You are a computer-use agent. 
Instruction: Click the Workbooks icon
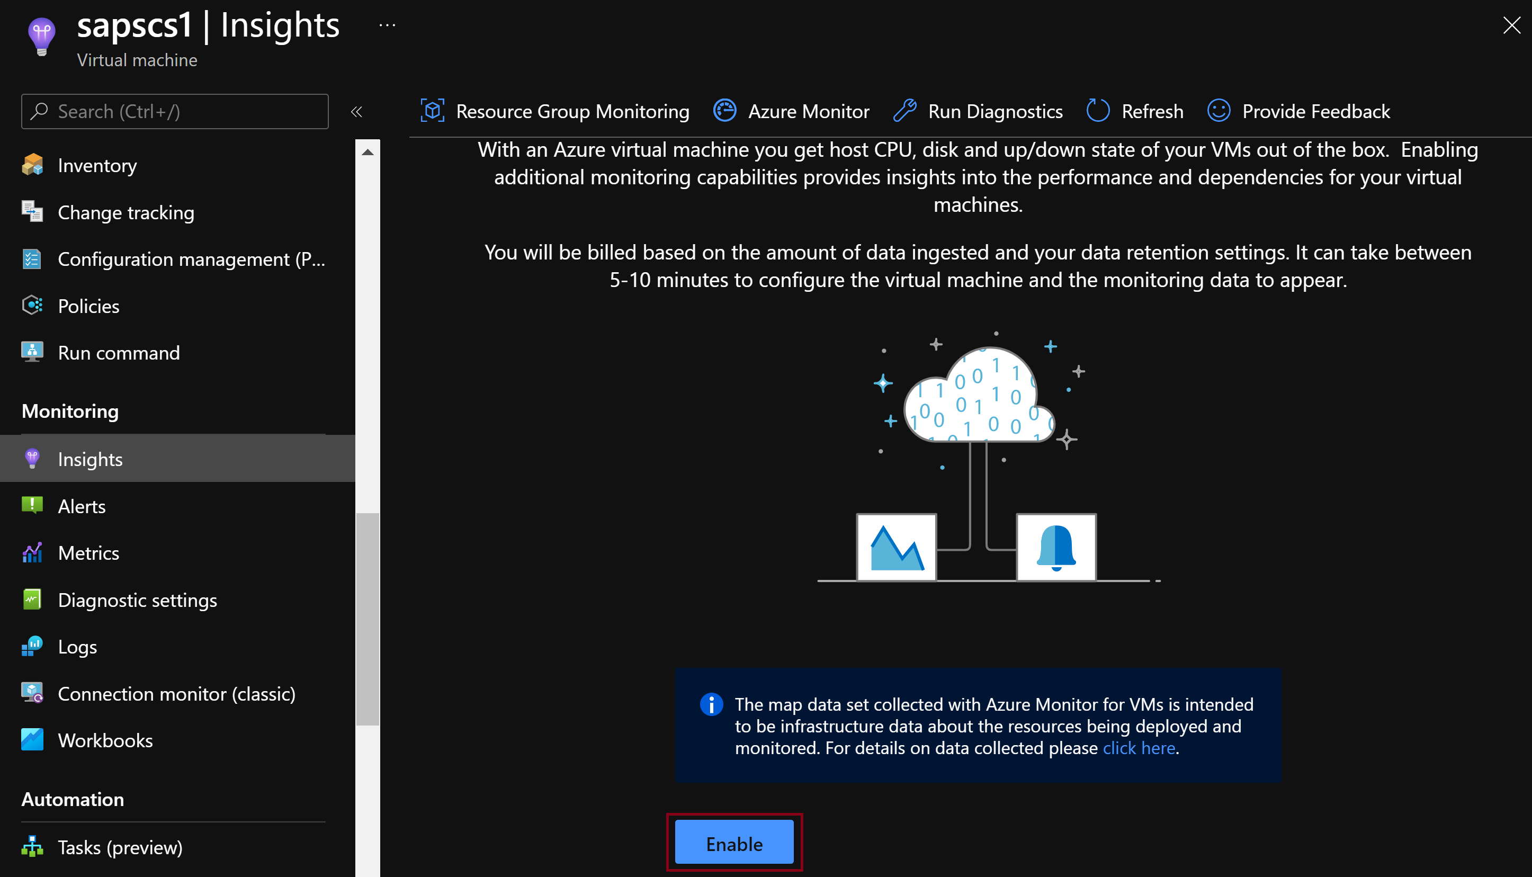(x=32, y=740)
